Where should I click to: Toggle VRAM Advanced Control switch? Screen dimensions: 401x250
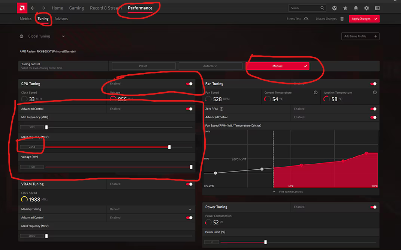point(189,218)
